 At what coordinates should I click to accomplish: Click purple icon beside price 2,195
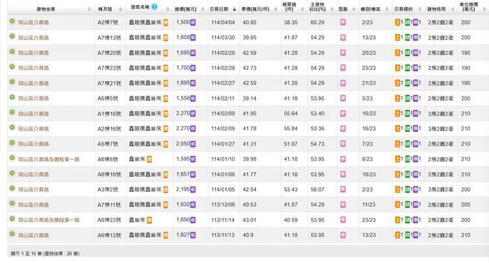point(193,189)
